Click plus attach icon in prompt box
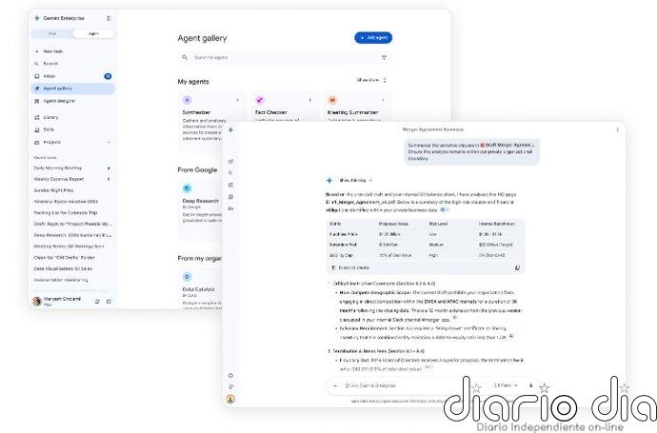 pos(335,385)
